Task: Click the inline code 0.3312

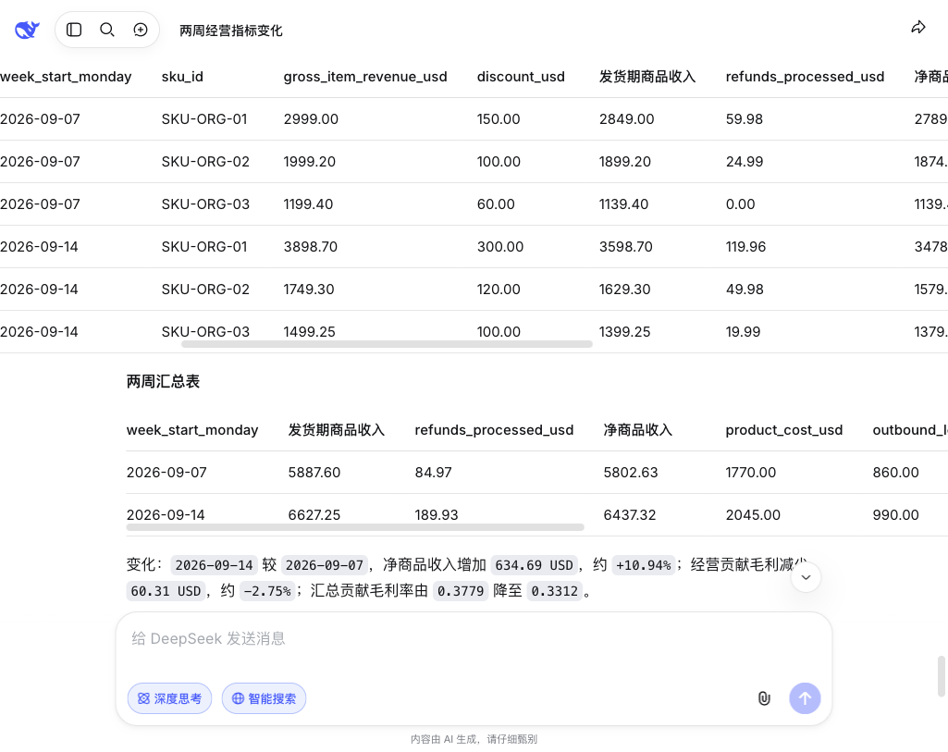Action: [554, 591]
